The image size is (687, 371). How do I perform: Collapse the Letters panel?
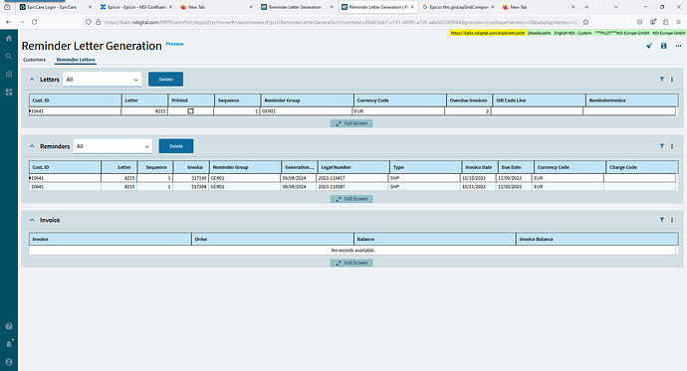click(x=32, y=80)
